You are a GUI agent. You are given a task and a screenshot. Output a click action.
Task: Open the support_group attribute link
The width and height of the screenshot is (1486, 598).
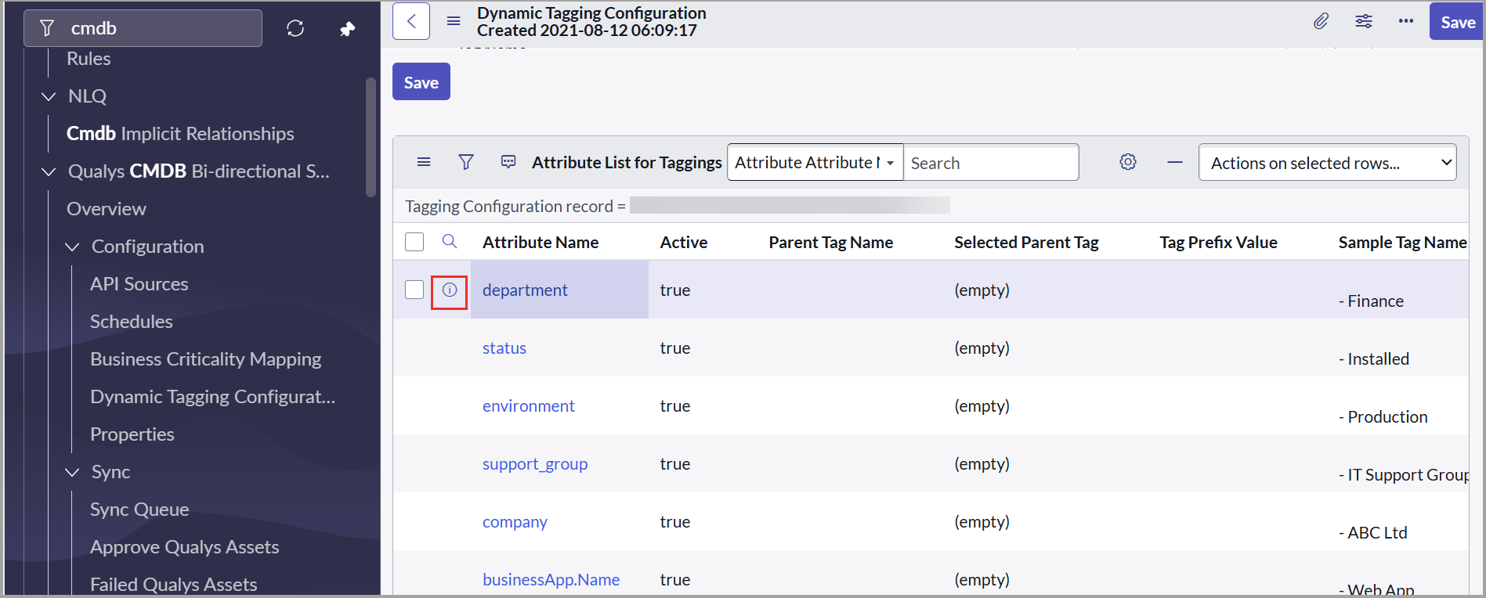[x=535, y=464]
